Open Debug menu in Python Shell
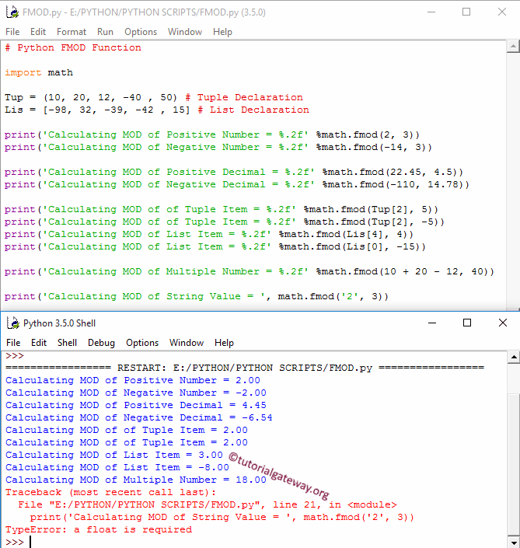Screen dimensions: 520x548 click(101, 343)
